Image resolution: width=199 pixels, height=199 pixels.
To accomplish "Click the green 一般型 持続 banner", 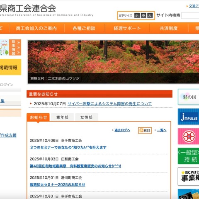I will click(x=188, y=156).
